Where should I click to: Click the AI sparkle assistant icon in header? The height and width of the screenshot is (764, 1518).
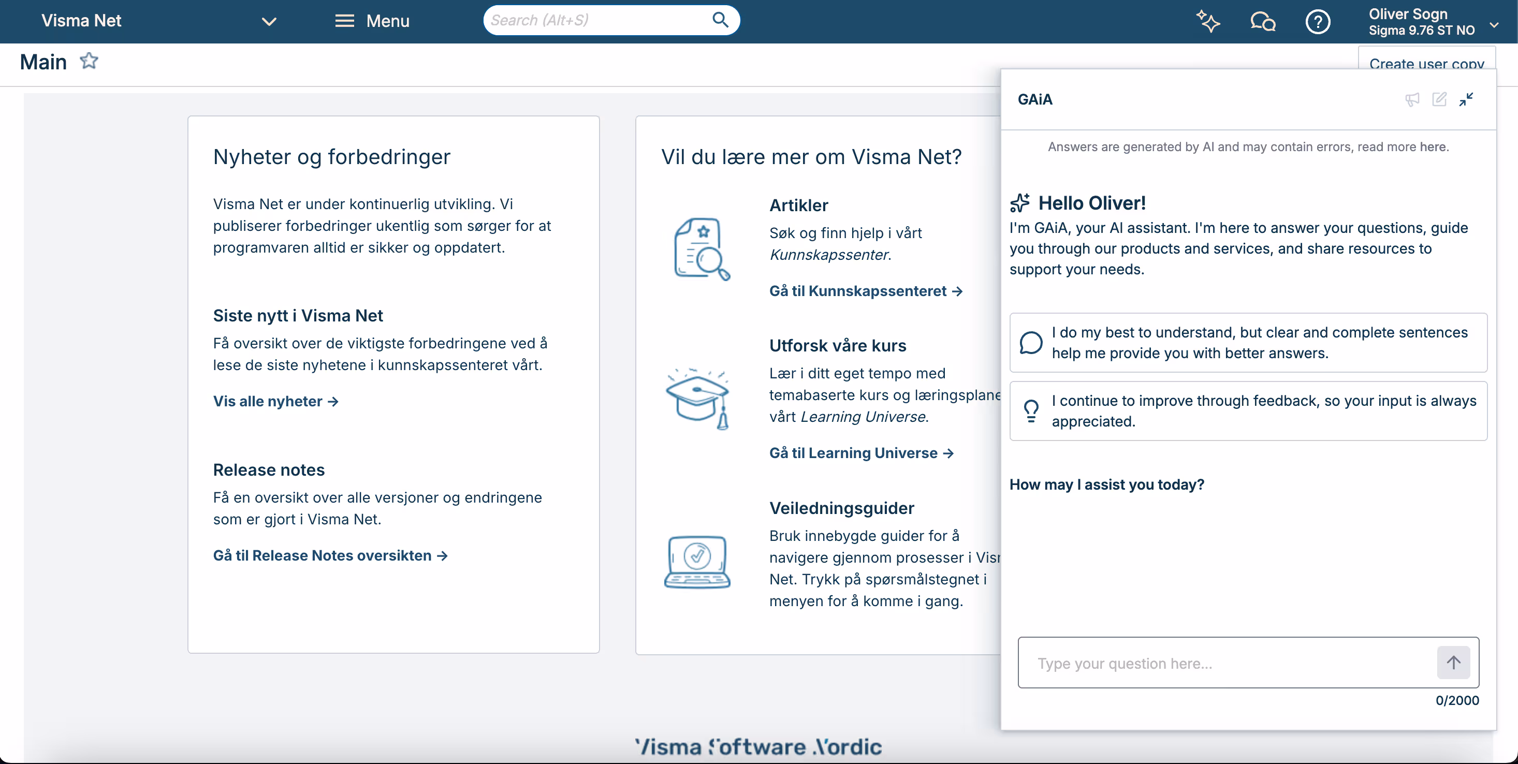point(1207,22)
